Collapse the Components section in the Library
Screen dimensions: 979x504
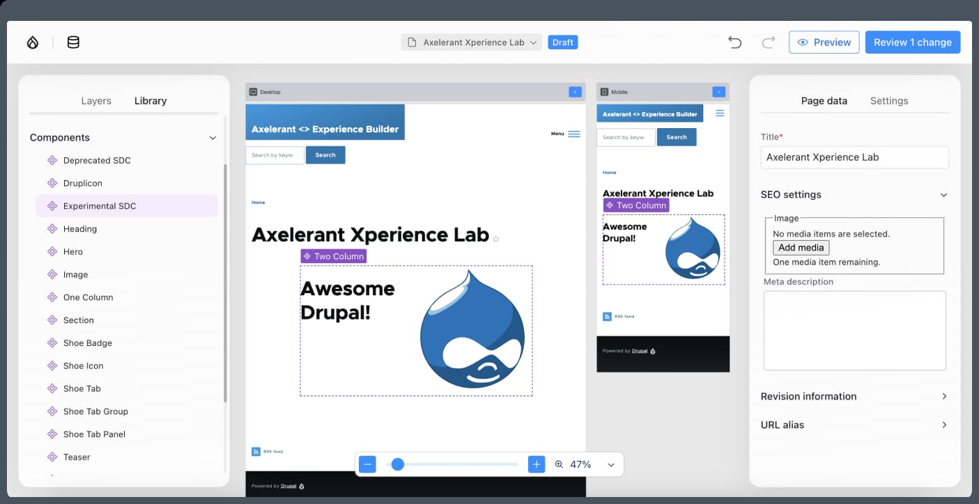click(x=213, y=137)
